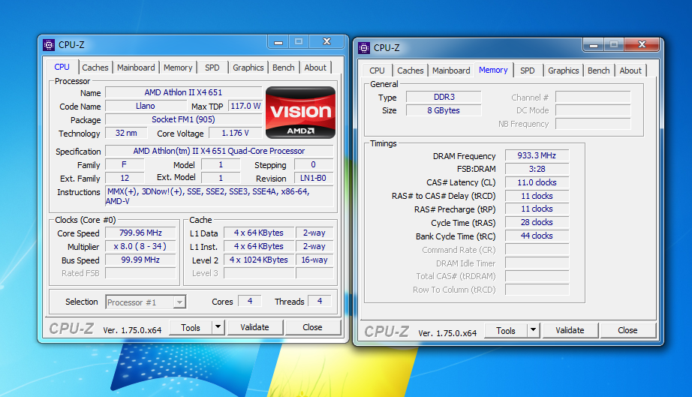The width and height of the screenshot is (692, 397).
Task: Click the Core Voltage value 1.176 V
Action: 235,134
